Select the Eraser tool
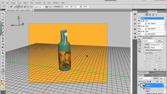 click(3, 44)
